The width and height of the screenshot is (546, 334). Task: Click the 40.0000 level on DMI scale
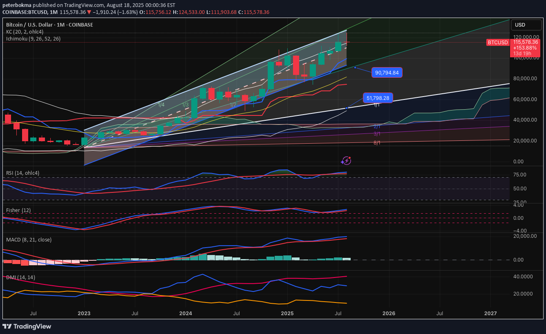[523, 277]
